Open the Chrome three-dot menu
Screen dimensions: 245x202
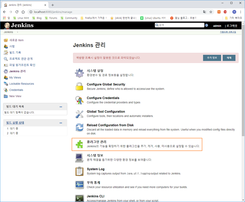point(241,12)
